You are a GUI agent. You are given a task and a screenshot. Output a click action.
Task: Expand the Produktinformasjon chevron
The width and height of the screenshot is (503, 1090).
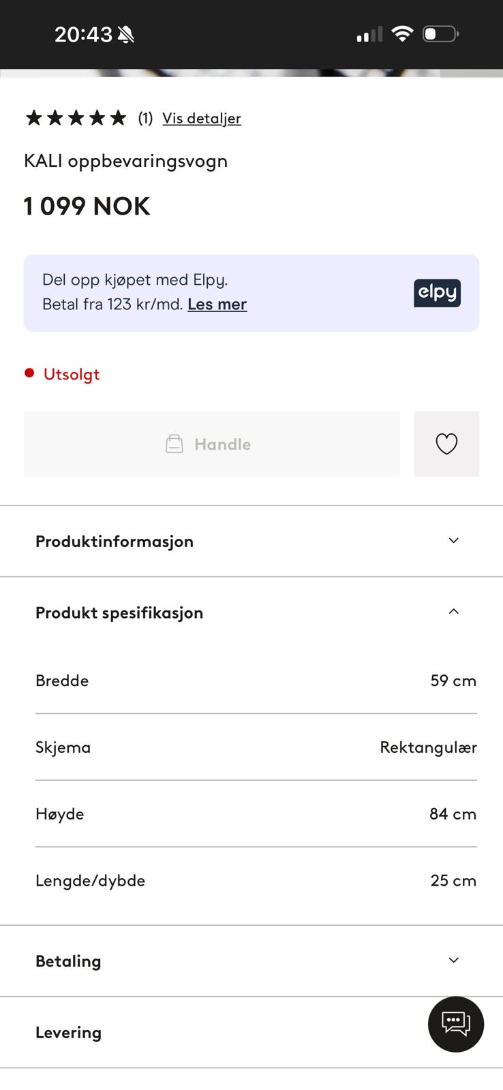453,540
